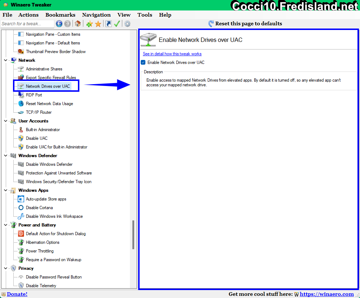Collapse the Power and Battery category
This screenshot has height=298, width=360.
coord(6,225)
